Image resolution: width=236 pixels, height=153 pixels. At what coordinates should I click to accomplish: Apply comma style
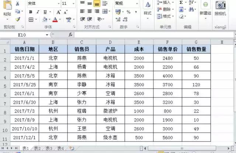tap(136, 12)
